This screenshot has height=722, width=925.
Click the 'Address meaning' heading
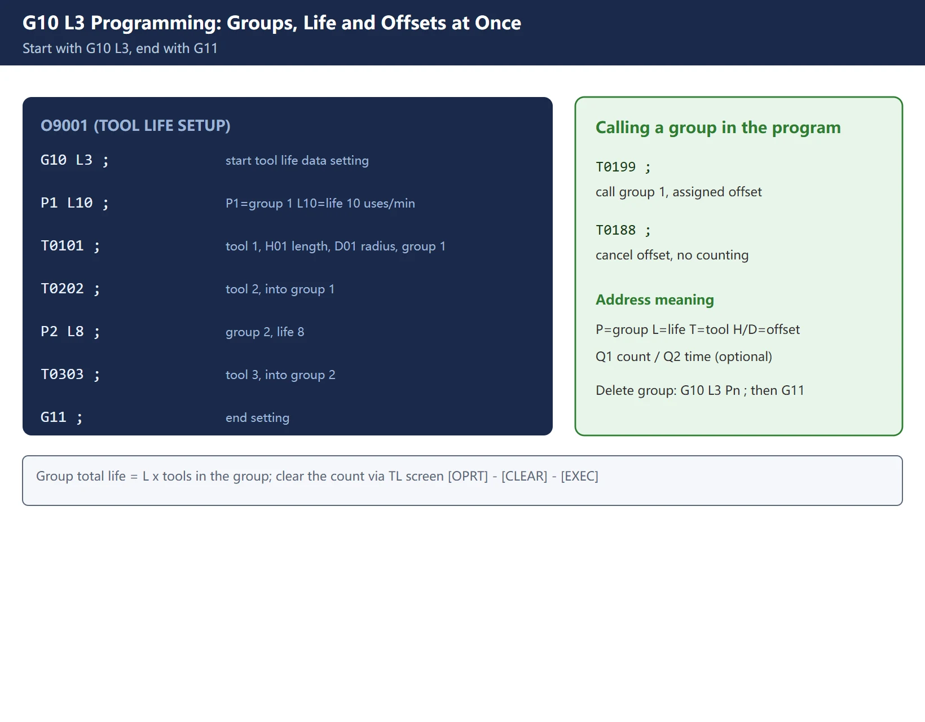click(x=655, y=300)
